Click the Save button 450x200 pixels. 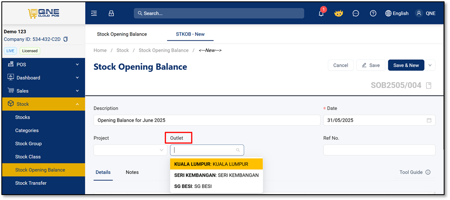[371, 65]
